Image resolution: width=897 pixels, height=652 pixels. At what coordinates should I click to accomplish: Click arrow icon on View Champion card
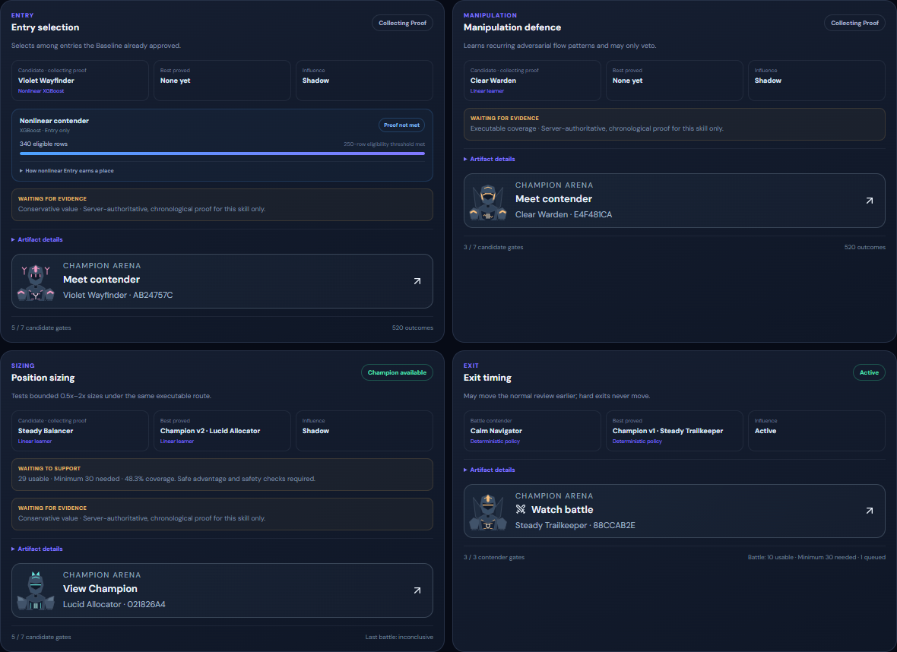click(x=417, y=590)
